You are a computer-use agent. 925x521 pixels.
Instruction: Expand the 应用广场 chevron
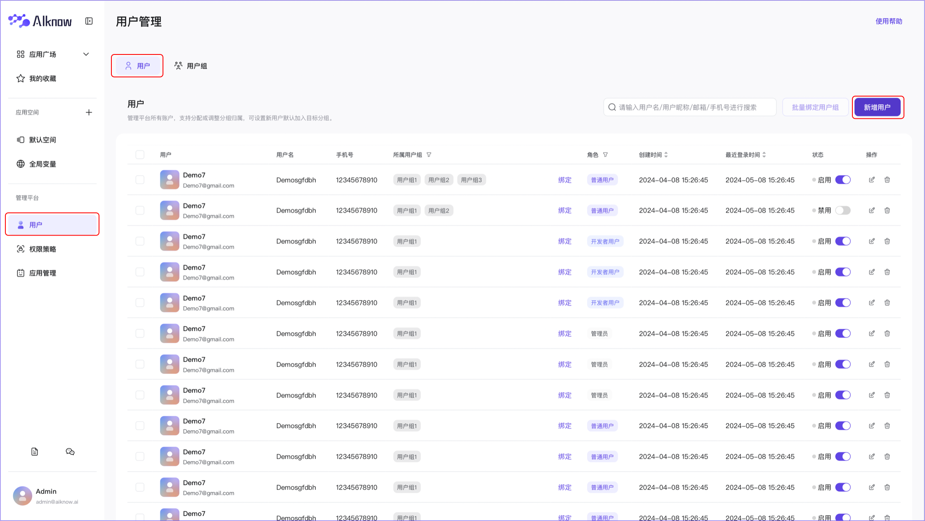(86, 54)
